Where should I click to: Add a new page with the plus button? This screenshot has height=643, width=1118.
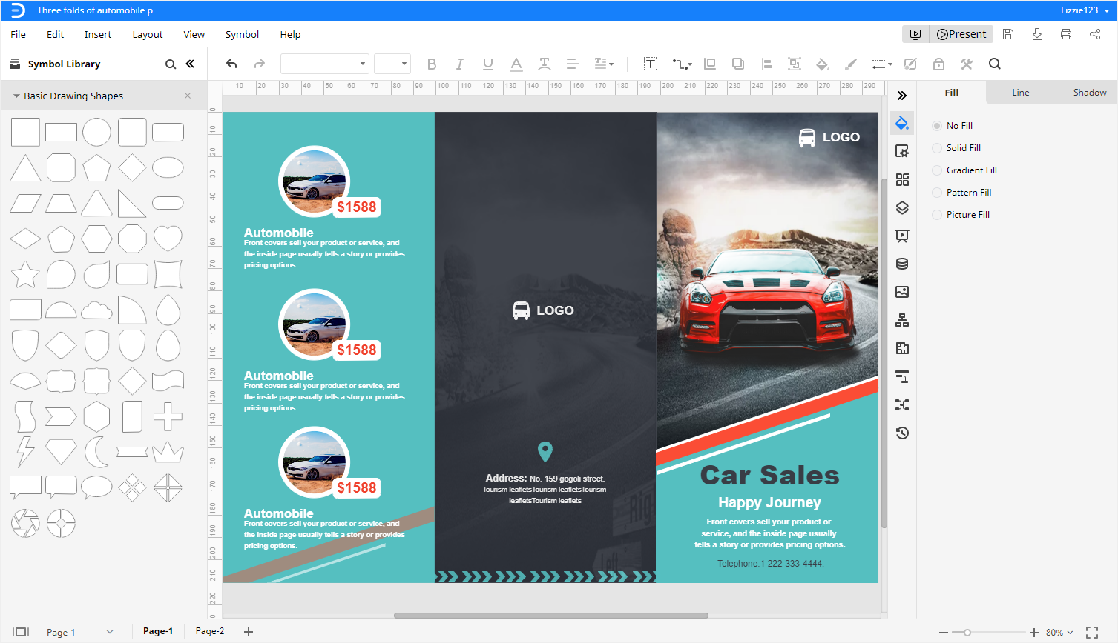pyautogui.click(x=248, y=631)
